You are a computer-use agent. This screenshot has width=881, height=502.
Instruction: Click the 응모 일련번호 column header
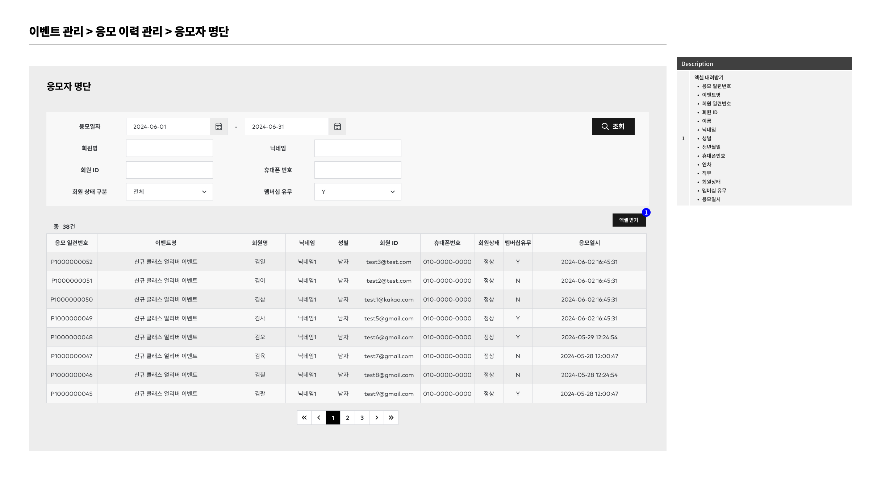coord(72,243)
